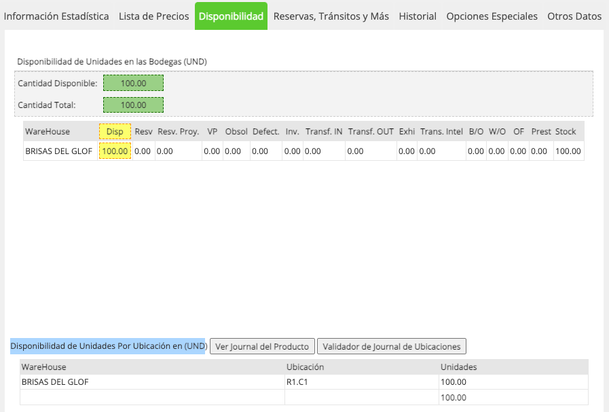Click the highlighted 100.00 Disp cell

[115, 151]
